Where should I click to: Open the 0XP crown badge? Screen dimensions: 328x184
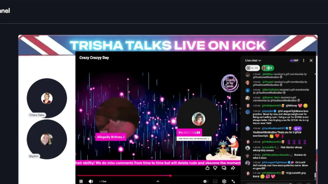[294, 61]
